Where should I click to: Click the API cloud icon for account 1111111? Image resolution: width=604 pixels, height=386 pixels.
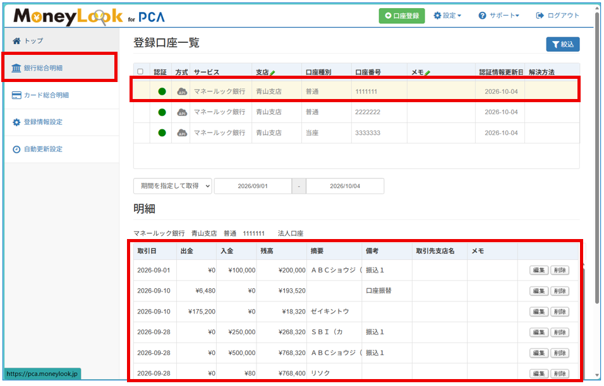pyautogui.click(x=182, y=91)
